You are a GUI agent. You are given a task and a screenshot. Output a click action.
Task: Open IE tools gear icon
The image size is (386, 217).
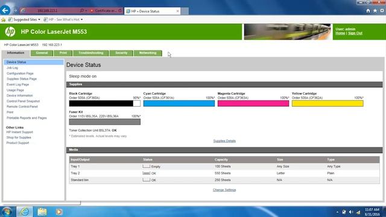click(x=382, y=11)
